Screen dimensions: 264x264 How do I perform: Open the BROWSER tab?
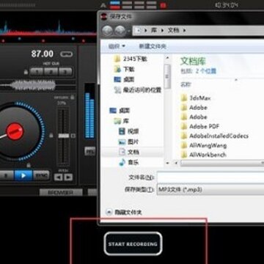60,192
